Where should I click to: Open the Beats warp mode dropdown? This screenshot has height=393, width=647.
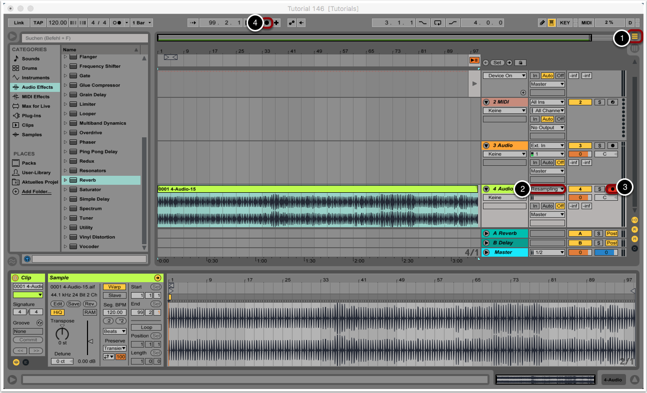tap(114, 331)
